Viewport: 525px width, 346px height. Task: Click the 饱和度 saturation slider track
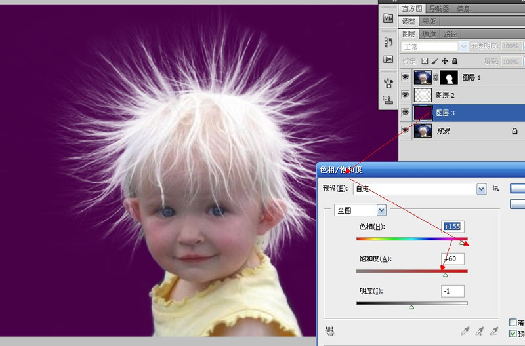coord(412,271)
